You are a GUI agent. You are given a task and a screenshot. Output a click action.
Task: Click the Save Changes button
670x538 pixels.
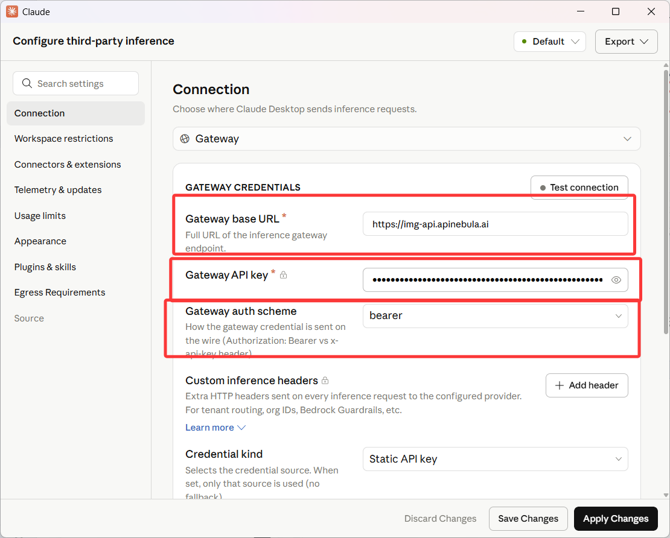click(x=528, y=518)
